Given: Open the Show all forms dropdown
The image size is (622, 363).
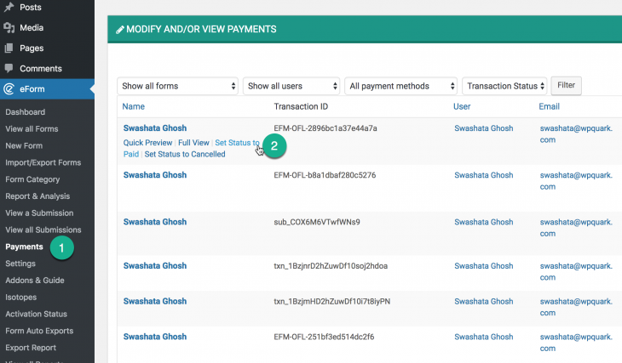Looking at the screenshot, I should [178, 86].
